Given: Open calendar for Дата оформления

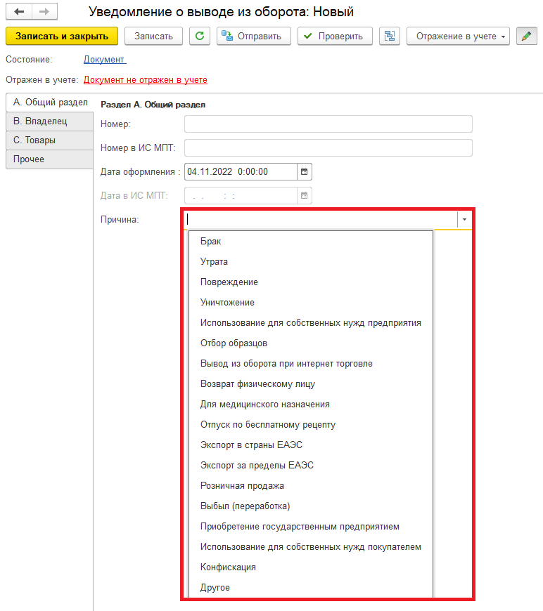Looking at the screenshot, I should point(305,172).
